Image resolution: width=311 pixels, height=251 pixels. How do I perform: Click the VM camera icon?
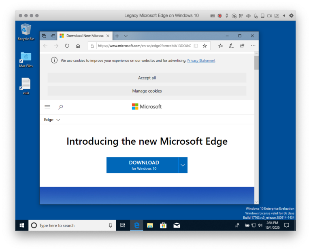coord(270,16)
